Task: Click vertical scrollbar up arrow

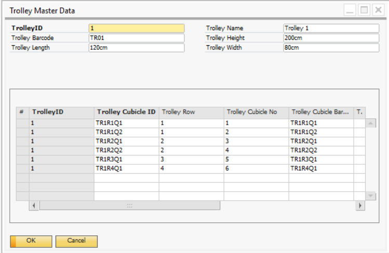Action: pyautogui.click(x=371, y=123)
